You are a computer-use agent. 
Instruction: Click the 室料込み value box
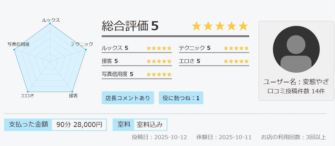click(150, 125)
